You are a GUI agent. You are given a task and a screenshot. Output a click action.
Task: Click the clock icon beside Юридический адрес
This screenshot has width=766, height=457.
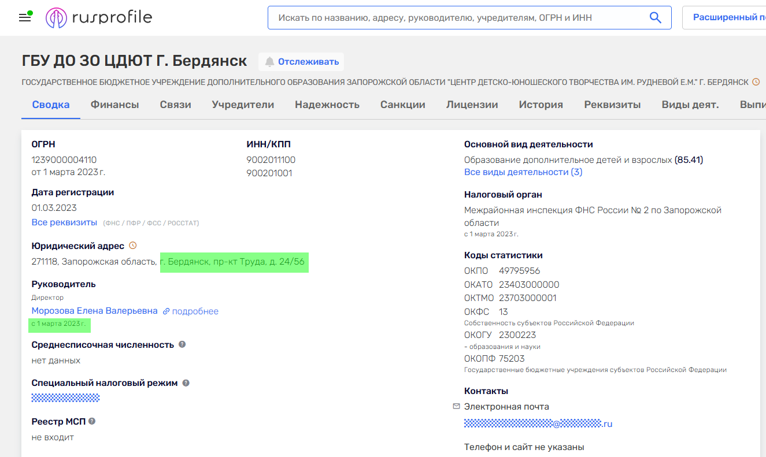pyautogui.click(x=132, y=246)
